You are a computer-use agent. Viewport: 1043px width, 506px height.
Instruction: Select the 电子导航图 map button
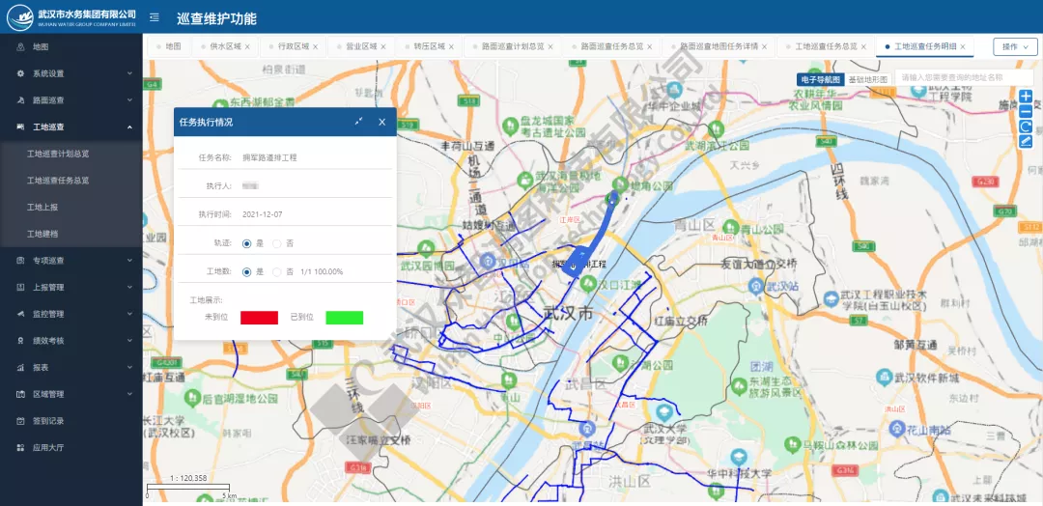coord(821,79)
